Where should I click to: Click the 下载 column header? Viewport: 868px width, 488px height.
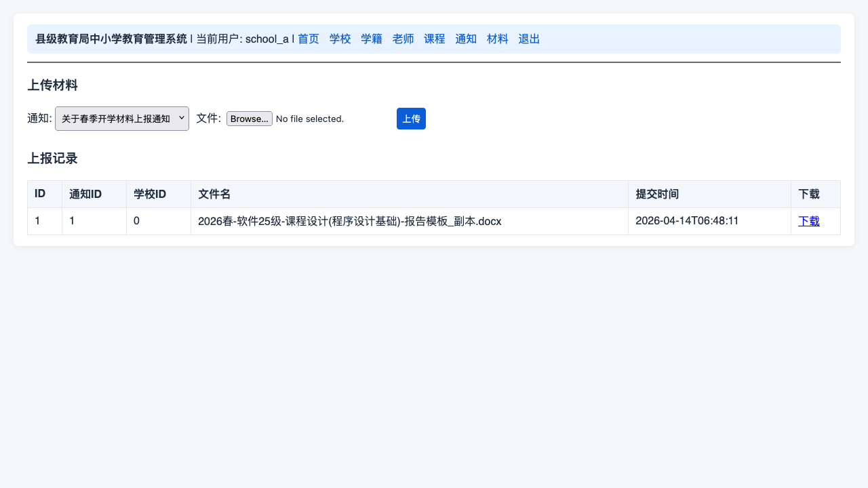816,195
